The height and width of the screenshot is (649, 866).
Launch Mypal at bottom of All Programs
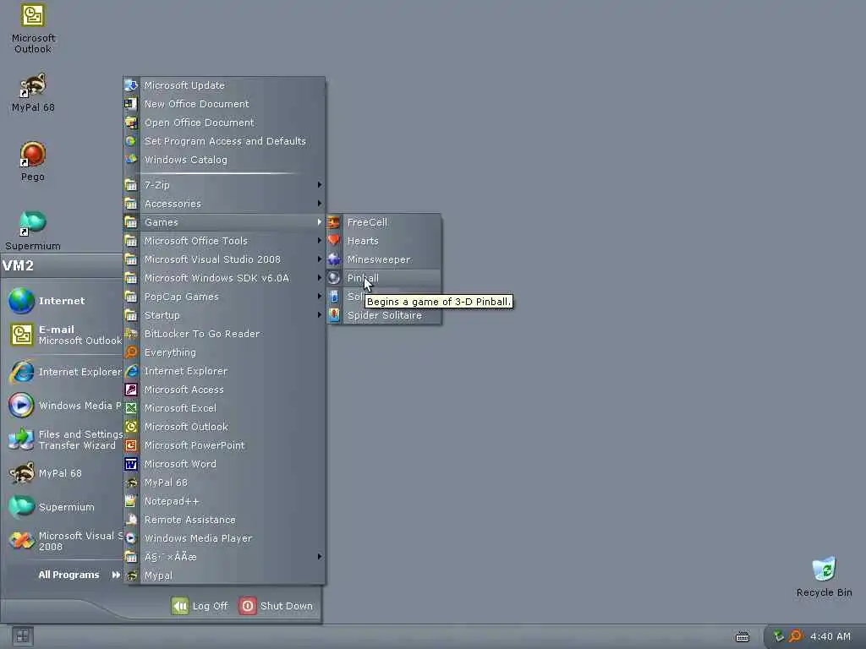click(x=224, y=575)
